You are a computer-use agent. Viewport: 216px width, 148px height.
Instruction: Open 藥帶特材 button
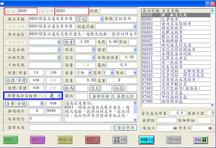point(101,96)
